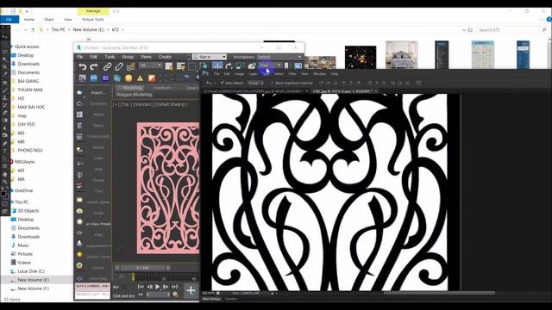
Task: Select Photoshop Type tool in toolbox
Action: point(4,151)
